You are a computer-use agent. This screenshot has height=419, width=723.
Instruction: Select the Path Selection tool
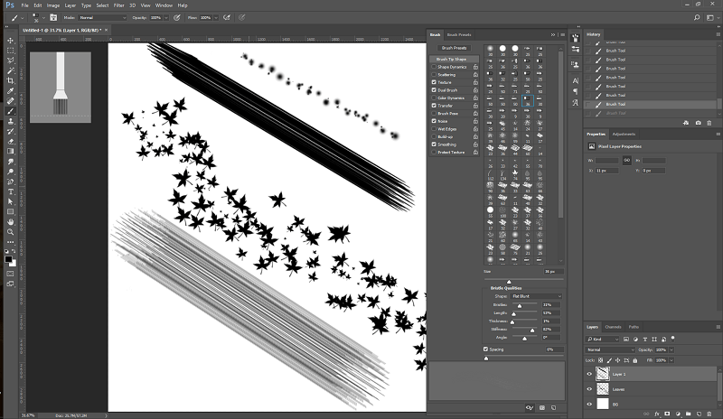10,202
